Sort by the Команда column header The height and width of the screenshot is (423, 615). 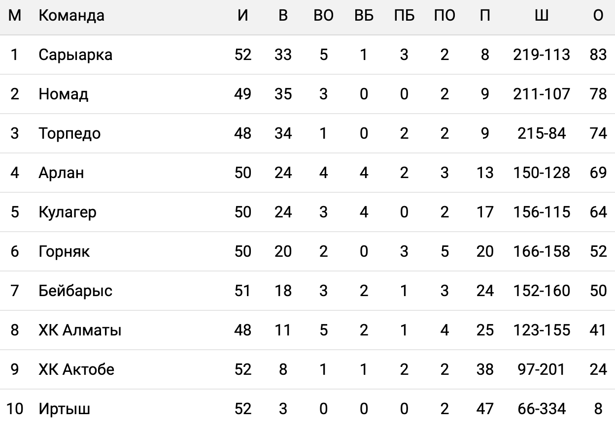[71, 16]
